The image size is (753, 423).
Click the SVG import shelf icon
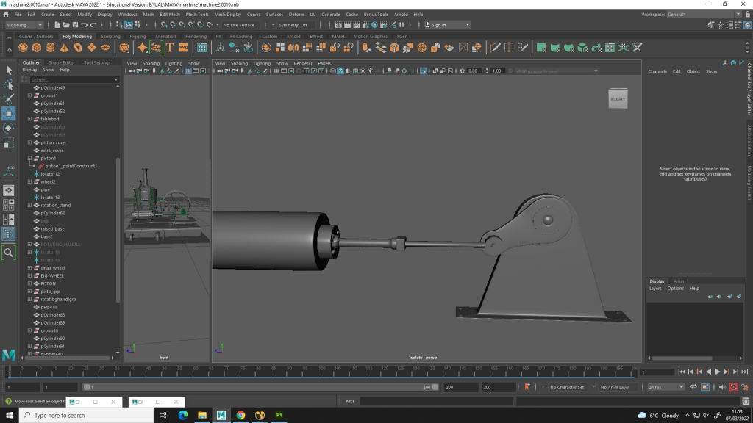pos(183,48)
